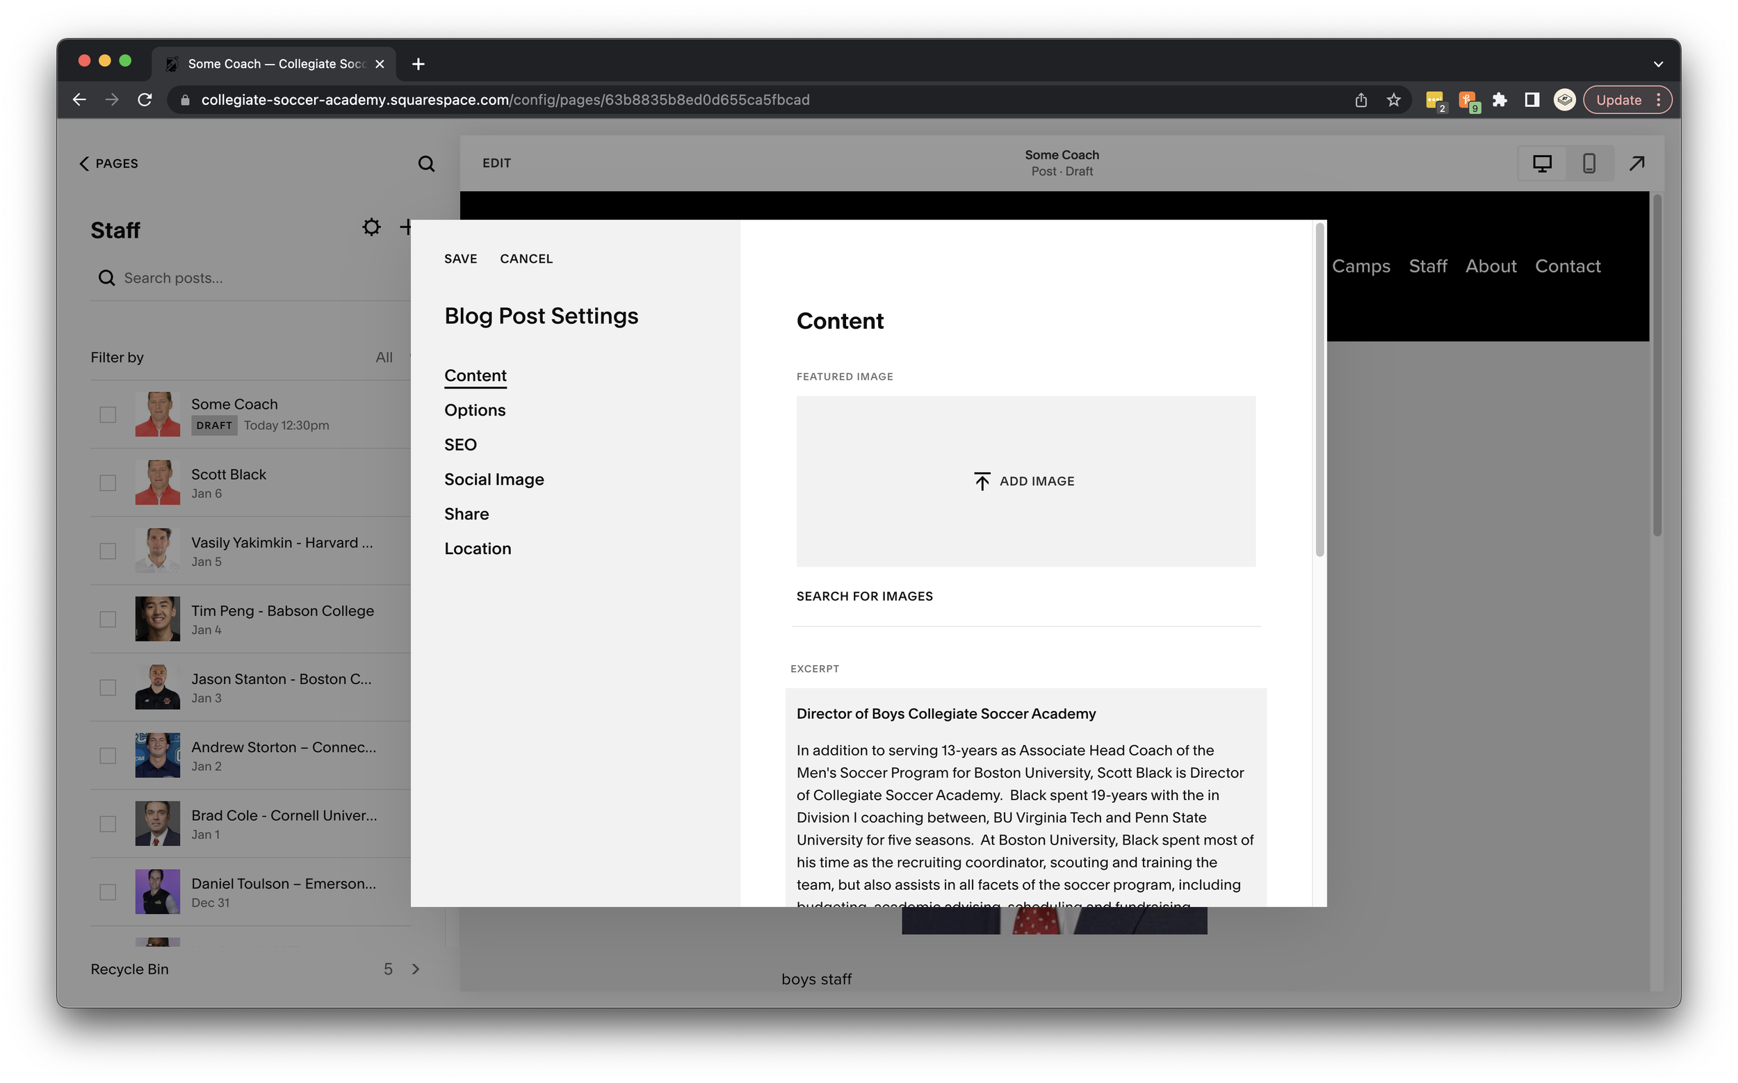Click the browser reload icon

click(x=145, y=100)
